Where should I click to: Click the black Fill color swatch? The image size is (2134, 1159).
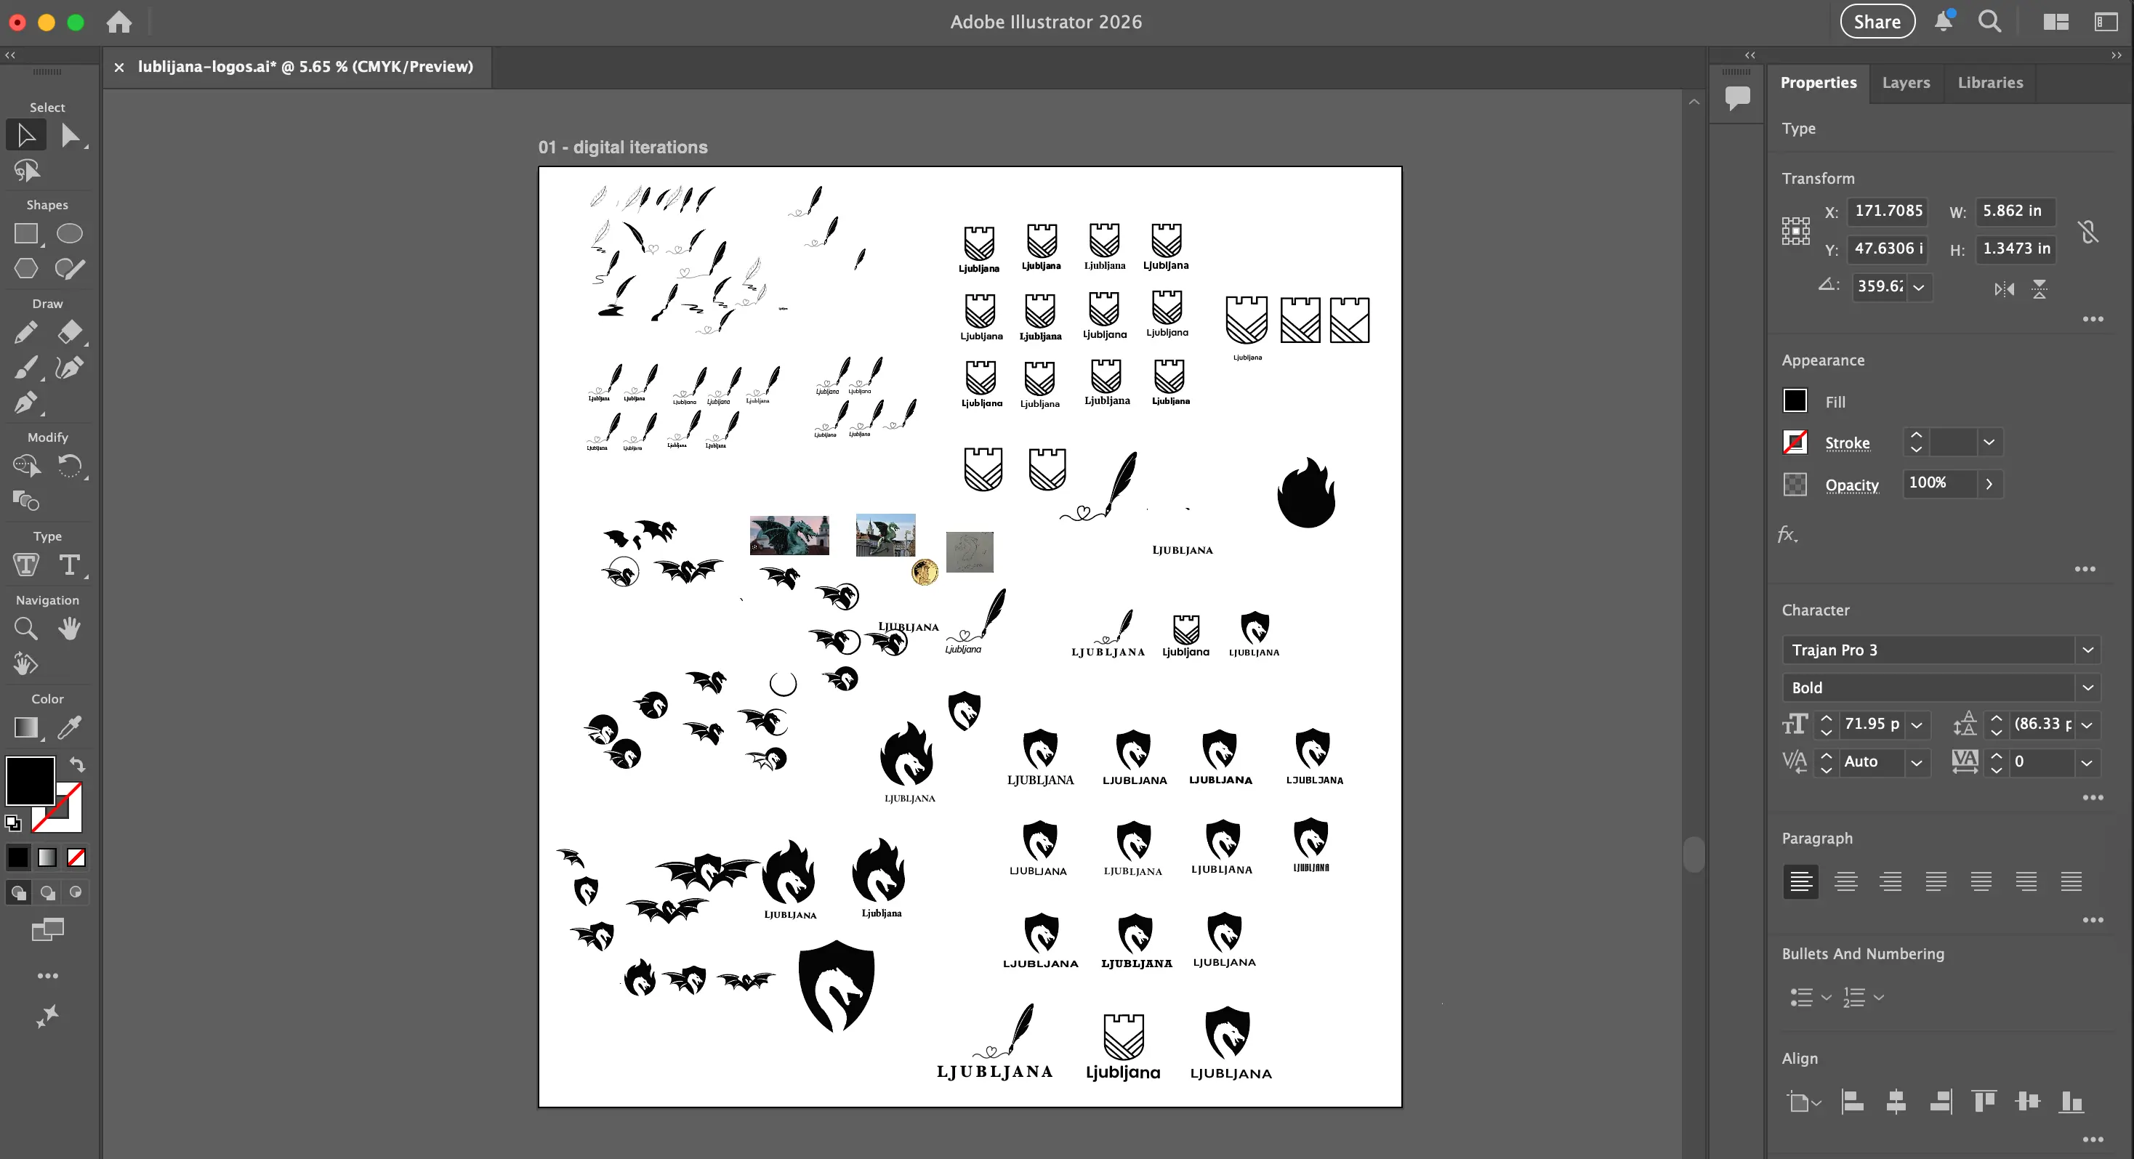click(1795, 401)
